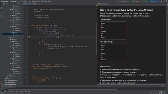Expand the 2.JavaCore module node
The image size is (168, 94).
tap(4, 79)
